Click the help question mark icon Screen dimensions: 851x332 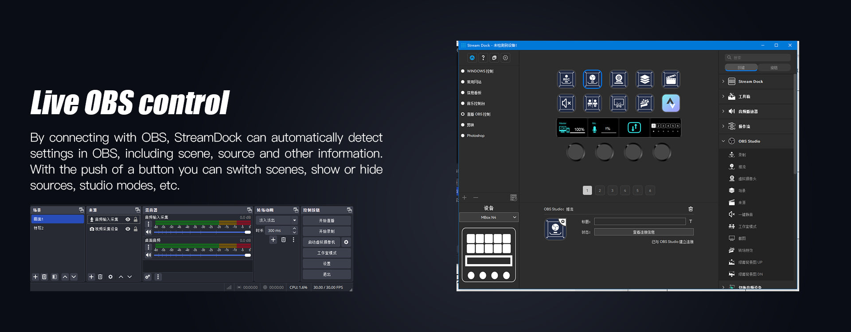pyautogui.click(x=483, y=58)
